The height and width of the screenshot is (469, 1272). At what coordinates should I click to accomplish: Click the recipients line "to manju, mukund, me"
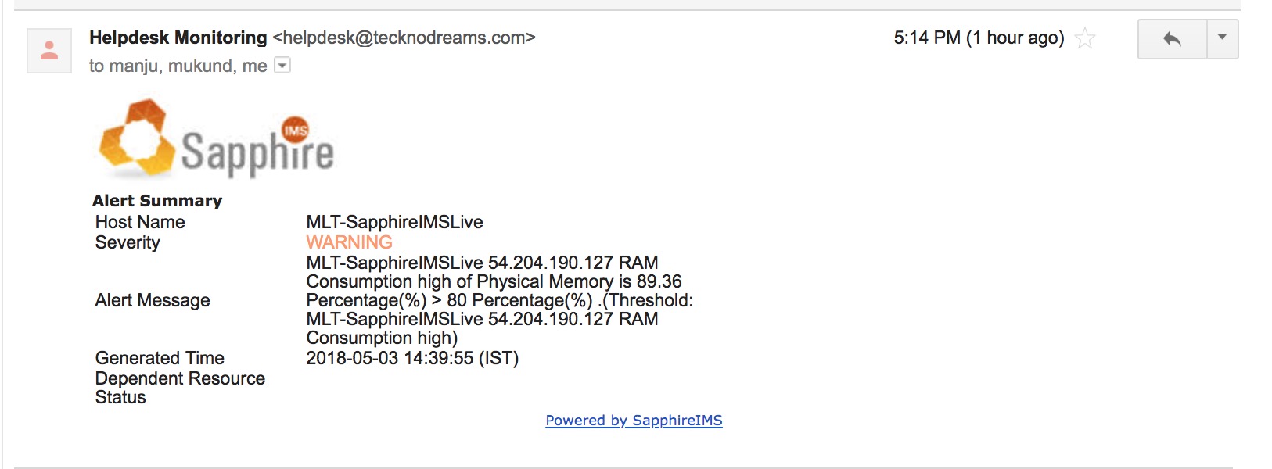[178, 66]
